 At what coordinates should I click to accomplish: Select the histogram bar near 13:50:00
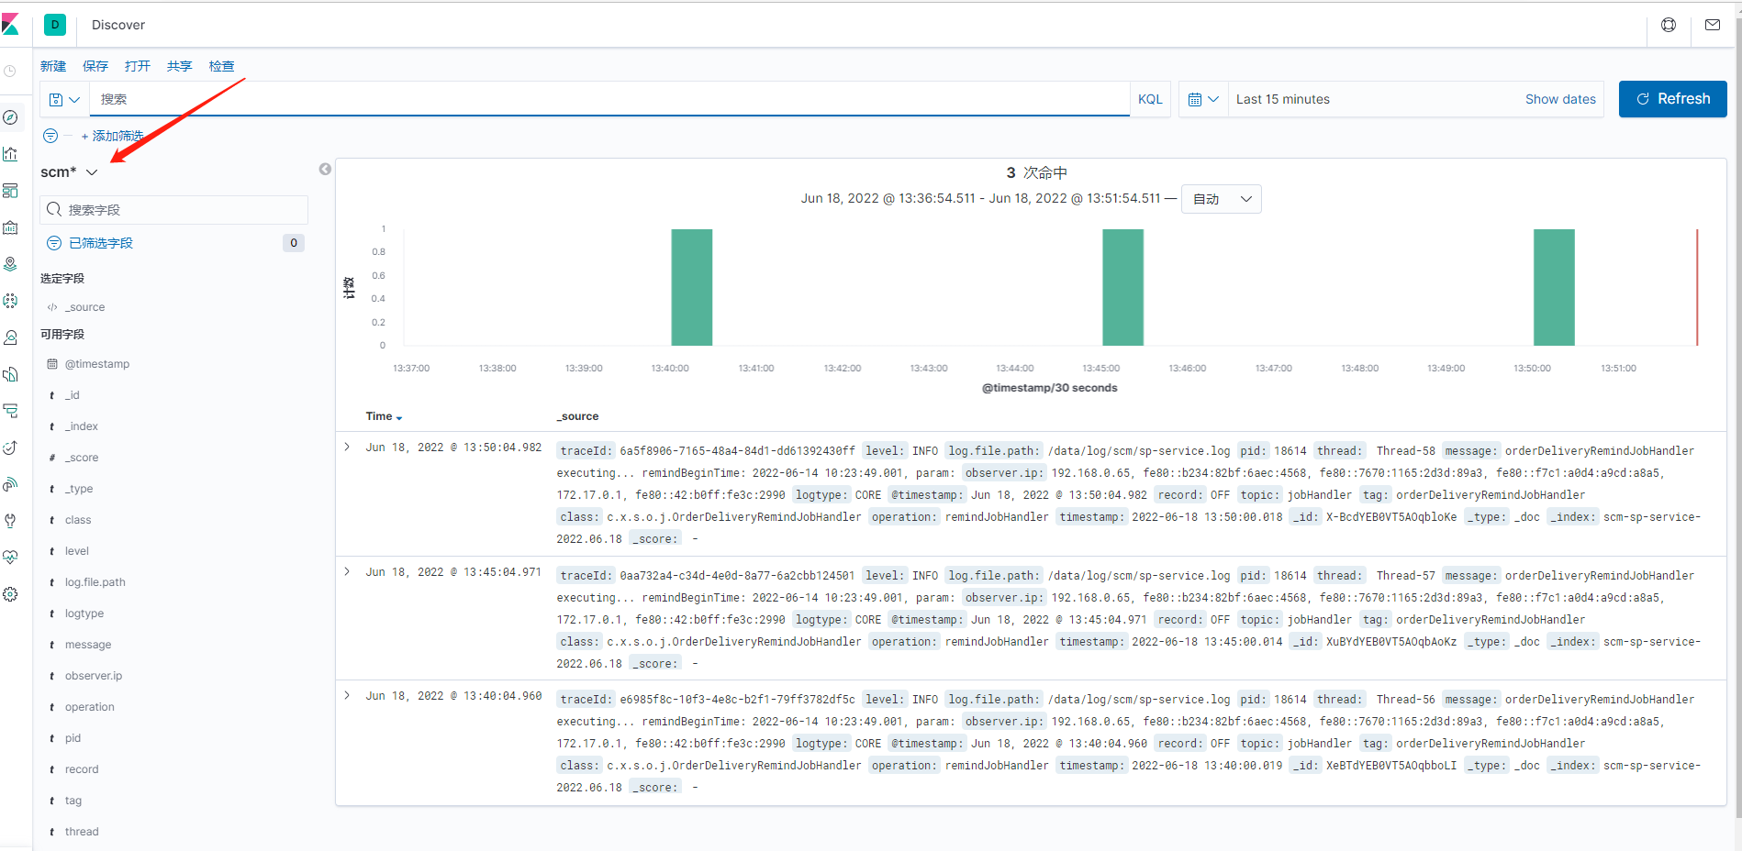tap(1554, 287)
